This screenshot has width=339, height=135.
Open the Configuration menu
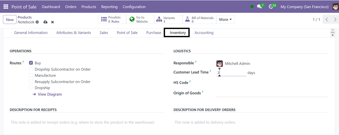coord(134,7)
